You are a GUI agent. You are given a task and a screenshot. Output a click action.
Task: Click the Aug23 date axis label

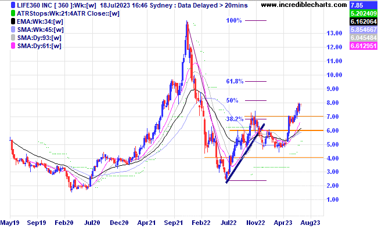pos(311,223)
